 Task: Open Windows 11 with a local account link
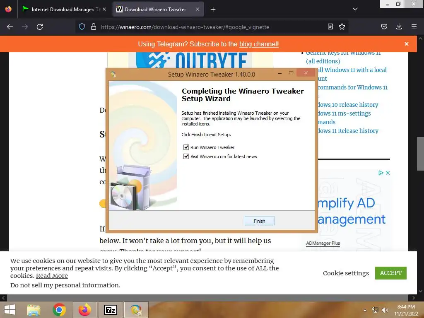click(x=352, y=74)
